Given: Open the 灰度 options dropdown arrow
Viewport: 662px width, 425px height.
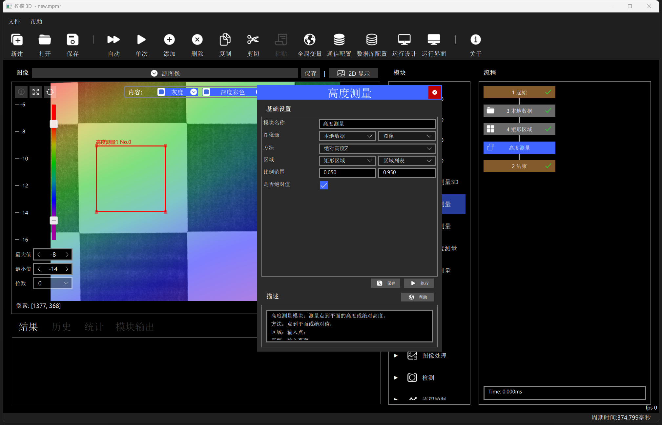Looking at the screenshot, I should point(194,92).
